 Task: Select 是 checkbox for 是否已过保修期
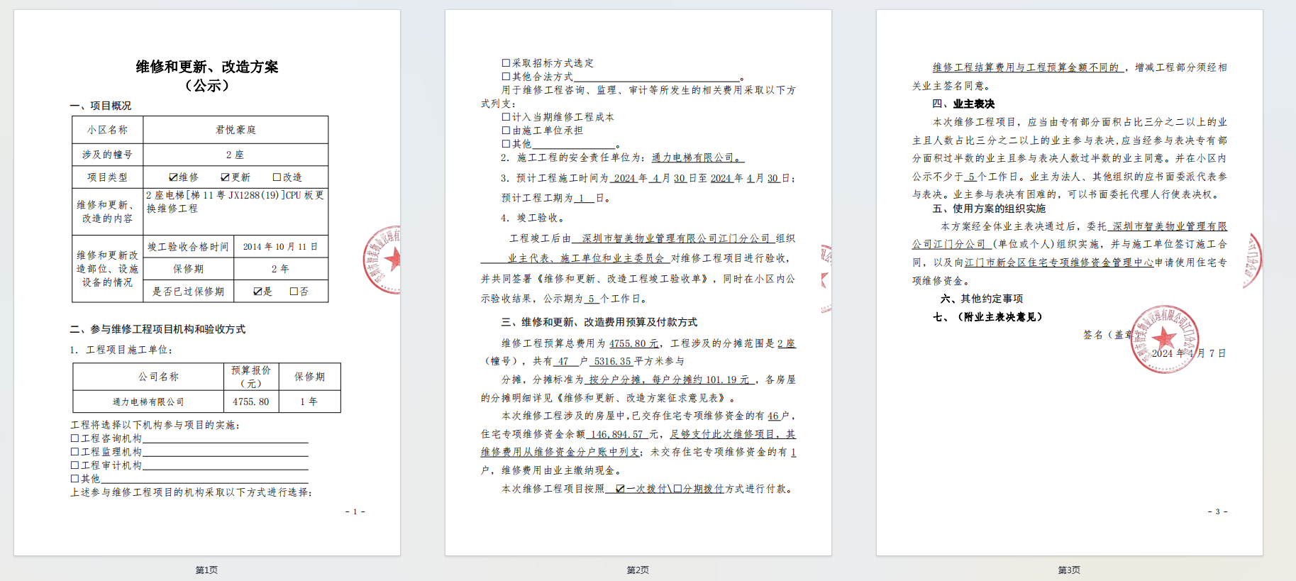[x=258, y=292]
